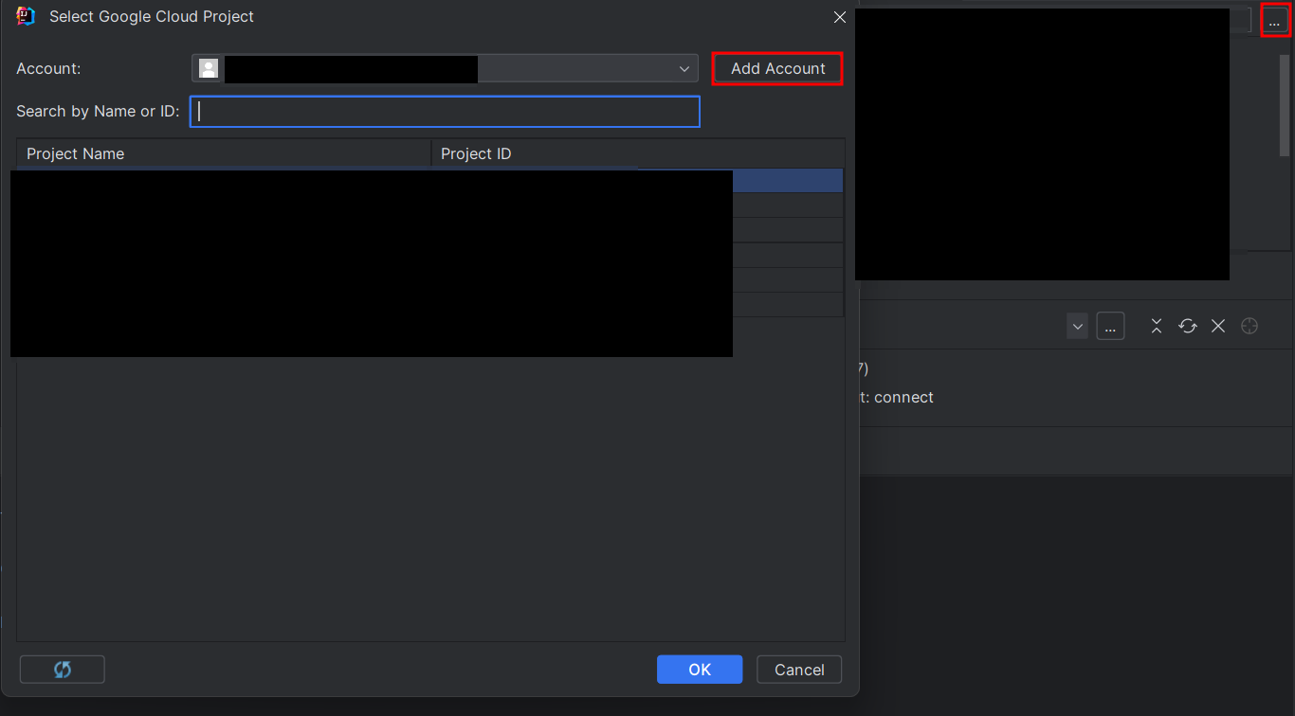Open the Account dropdown
The image size is (1295, 716).
[x=445, y=68]
